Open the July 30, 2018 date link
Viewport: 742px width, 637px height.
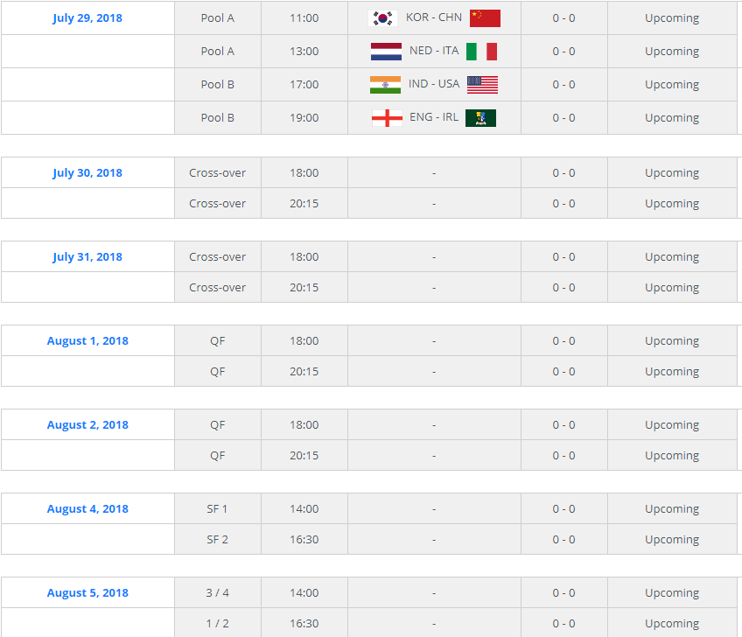point(87,172)
